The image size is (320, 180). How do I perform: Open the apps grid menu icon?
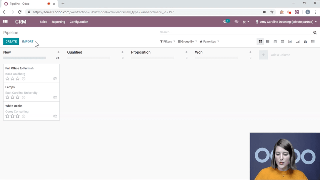point(5,22)
